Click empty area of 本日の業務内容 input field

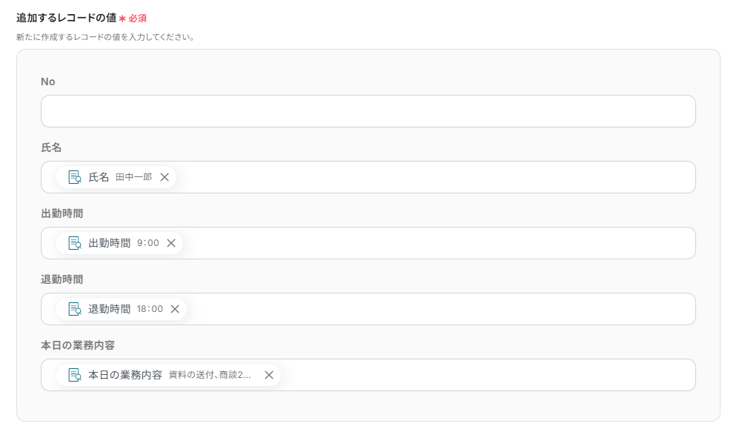[x=482, y=375]
